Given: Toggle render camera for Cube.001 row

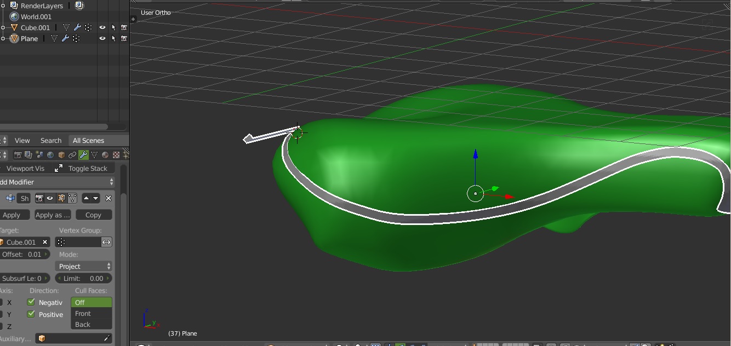Looking at the screenshot, I should point(124,27).
